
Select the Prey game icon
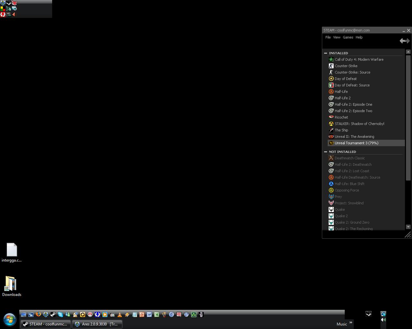(x=331, y=197)
